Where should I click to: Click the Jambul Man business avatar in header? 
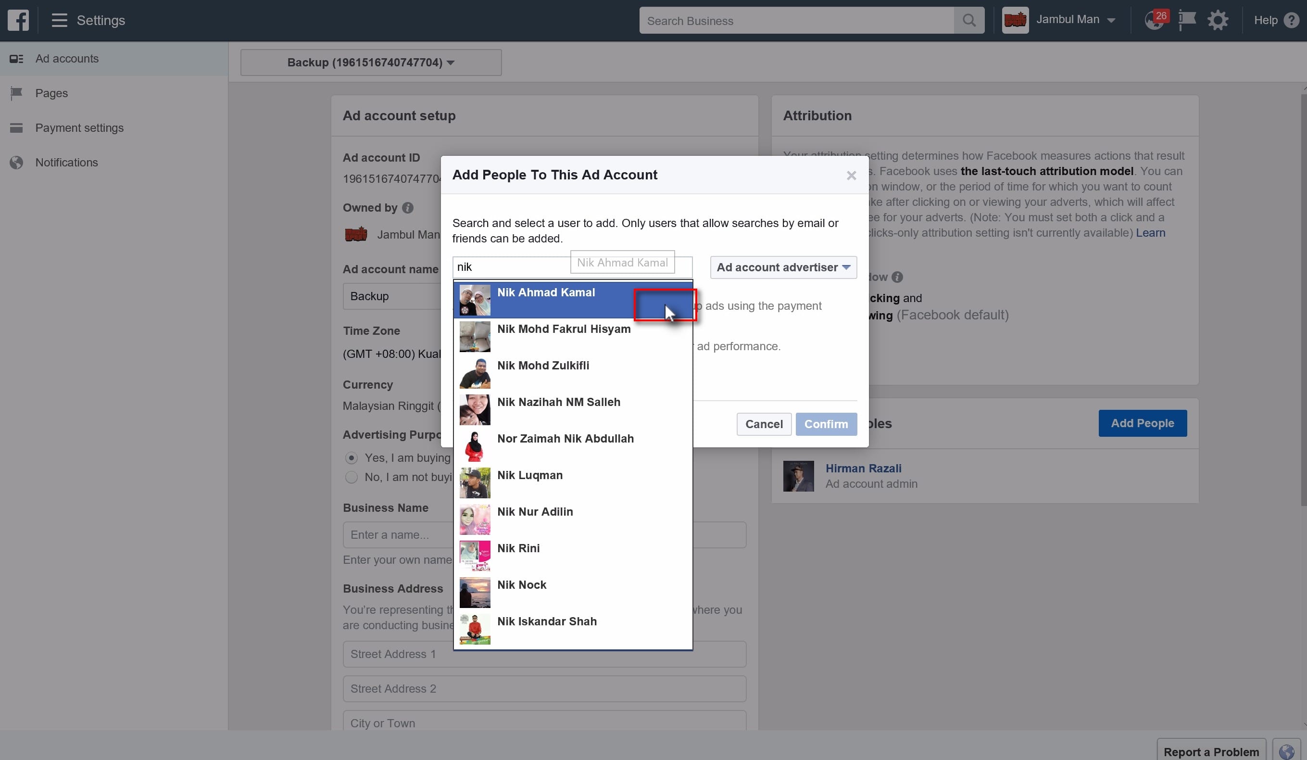tap(1015, 20)
